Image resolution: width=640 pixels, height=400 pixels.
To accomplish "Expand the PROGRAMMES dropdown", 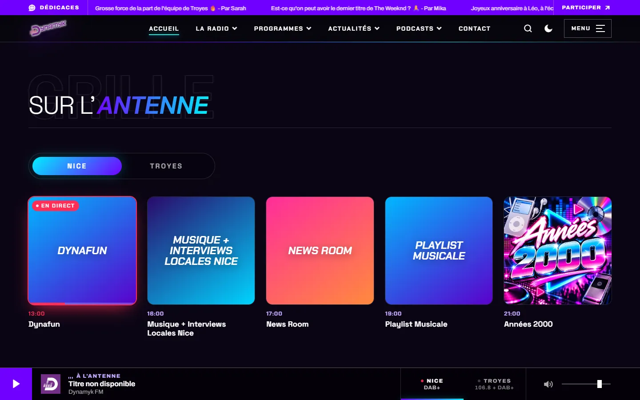I will click(283, 28).
